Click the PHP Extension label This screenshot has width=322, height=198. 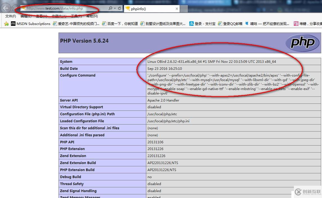[72, 149]
